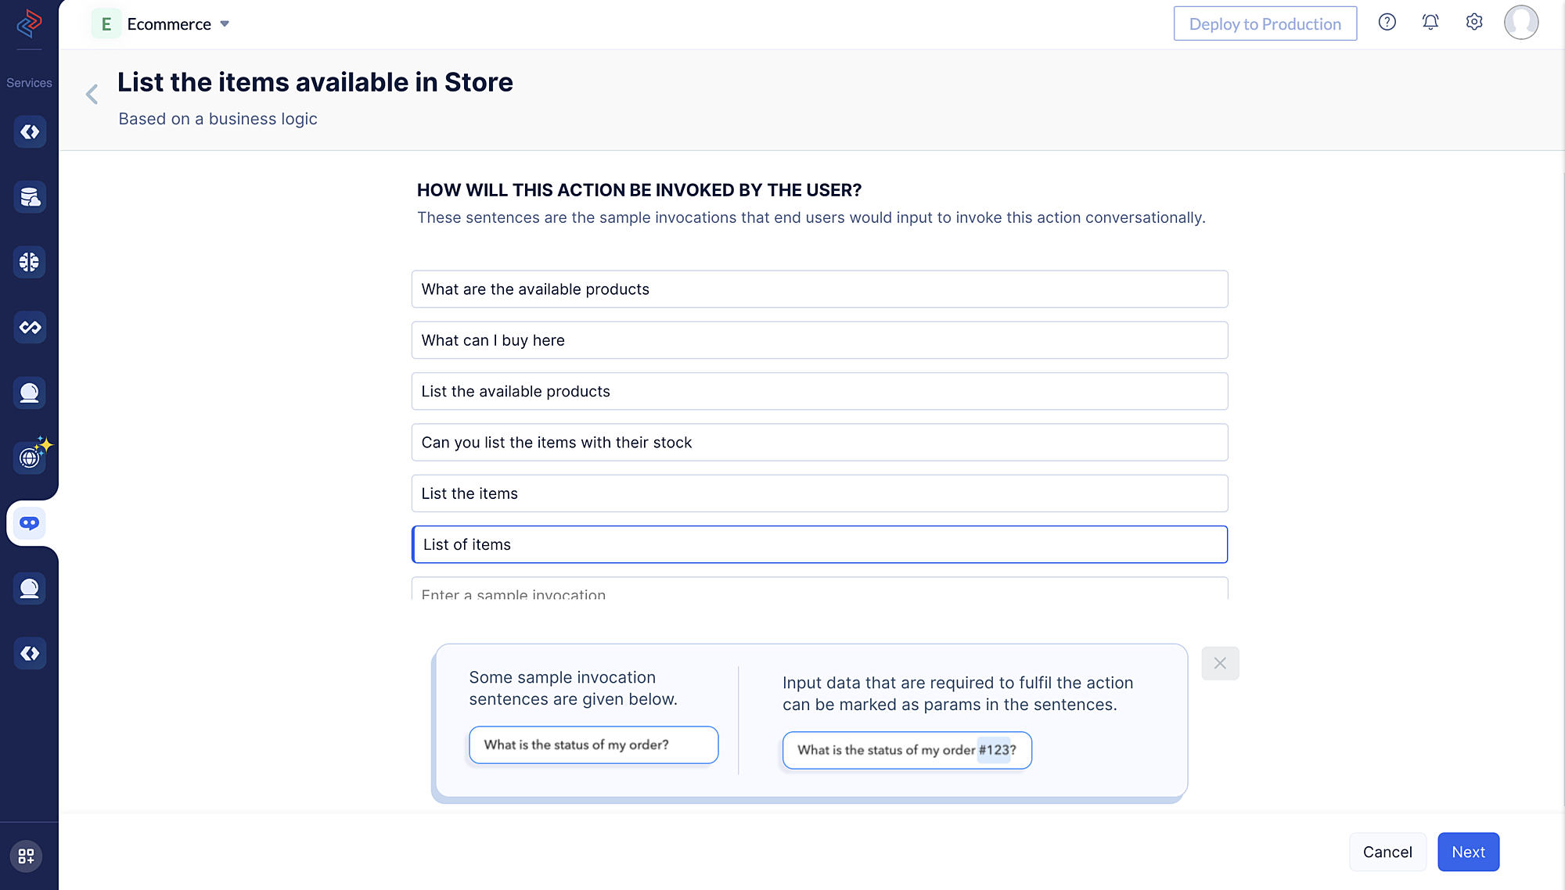The height and width of the screenshot is (890, 1565).
Task: Open settings gear in top bar
Action: pos(1474,23)
